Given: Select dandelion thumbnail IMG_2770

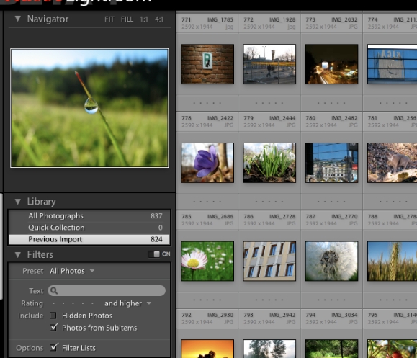Looking at the screenshot, I should click(331, 261).
